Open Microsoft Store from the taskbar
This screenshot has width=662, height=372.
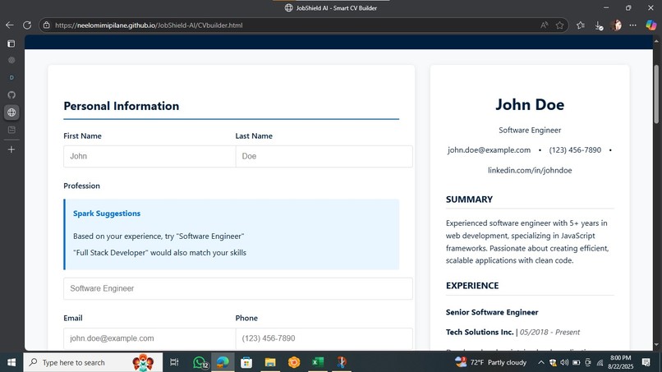click(x=246, y=362)
